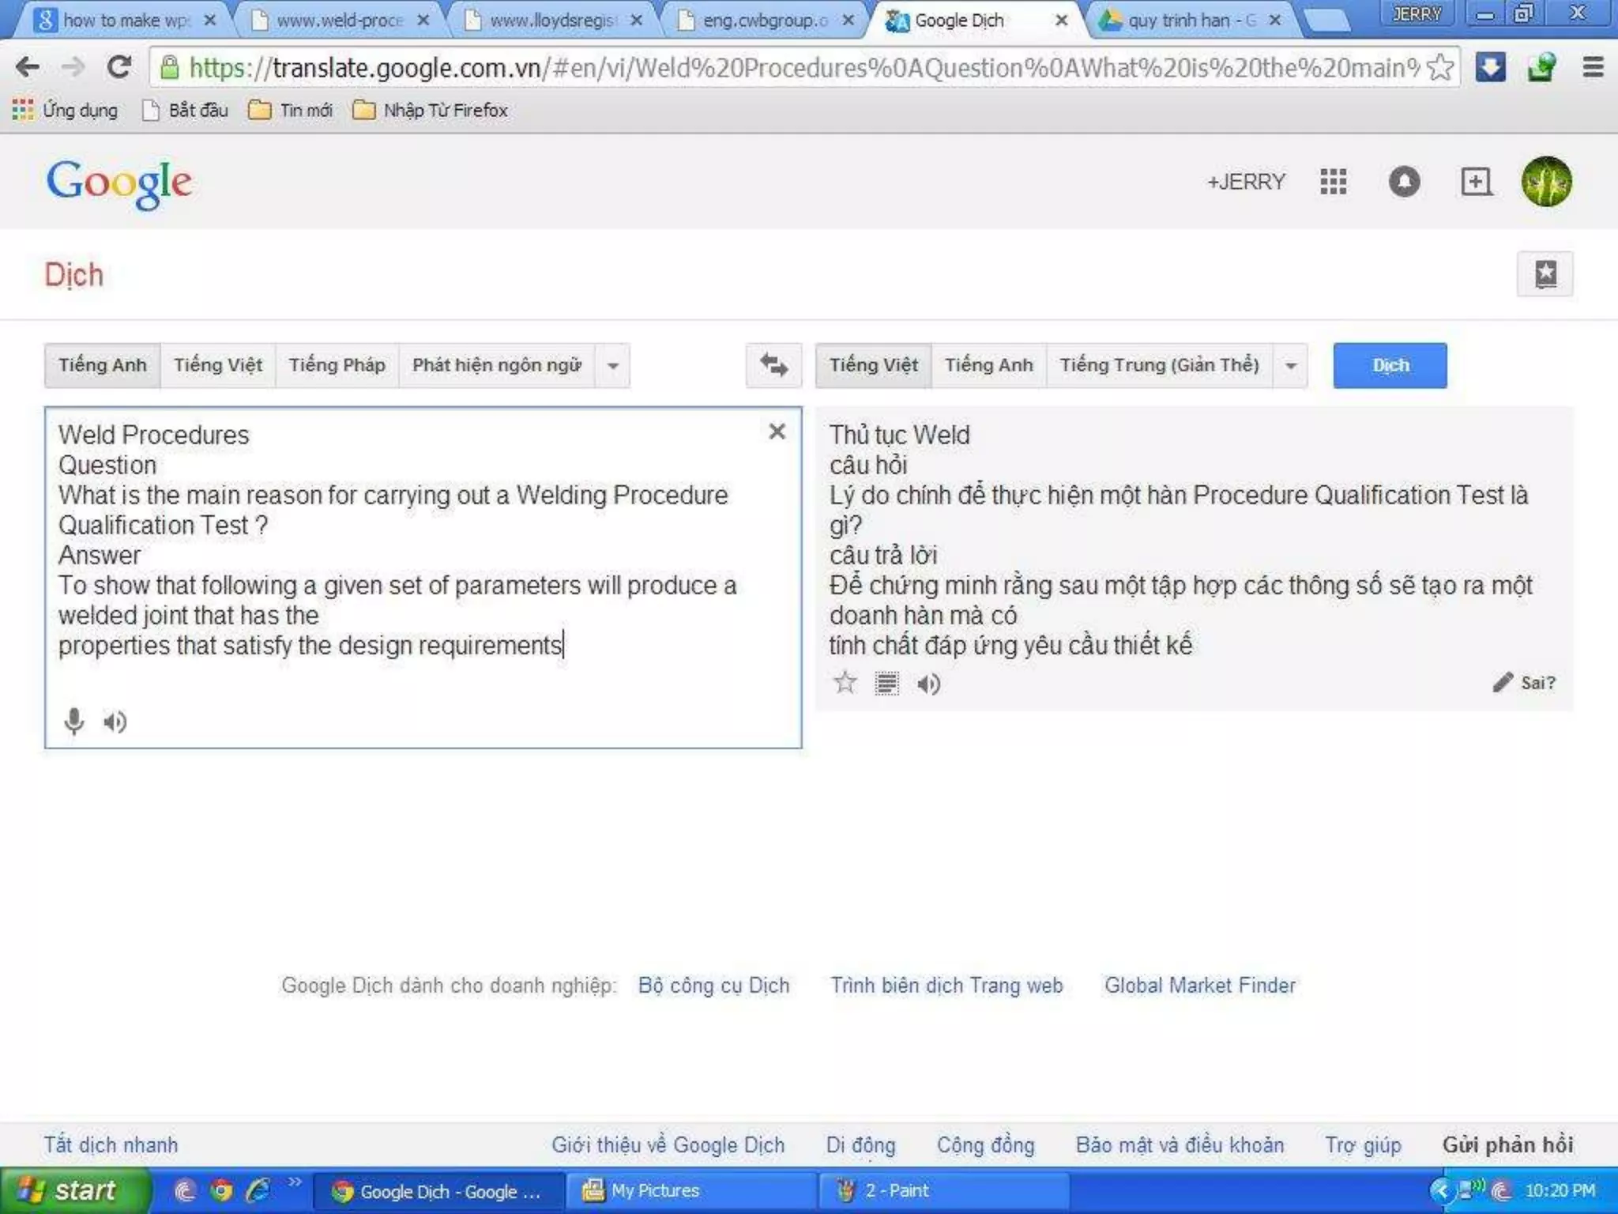
Task: Open the Trợ giúp help link
Action: tap(1363, 1144)
